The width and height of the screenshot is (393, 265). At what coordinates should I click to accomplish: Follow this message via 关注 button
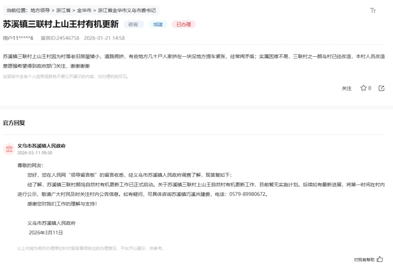tap(346, 88)
